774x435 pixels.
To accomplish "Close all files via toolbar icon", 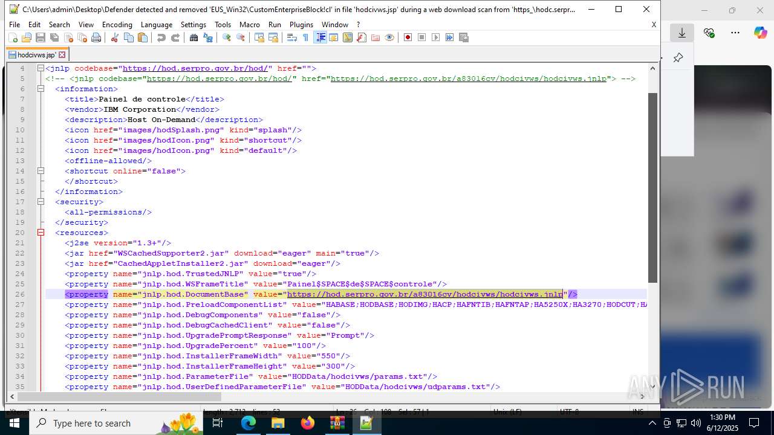I will click(82, 37).
